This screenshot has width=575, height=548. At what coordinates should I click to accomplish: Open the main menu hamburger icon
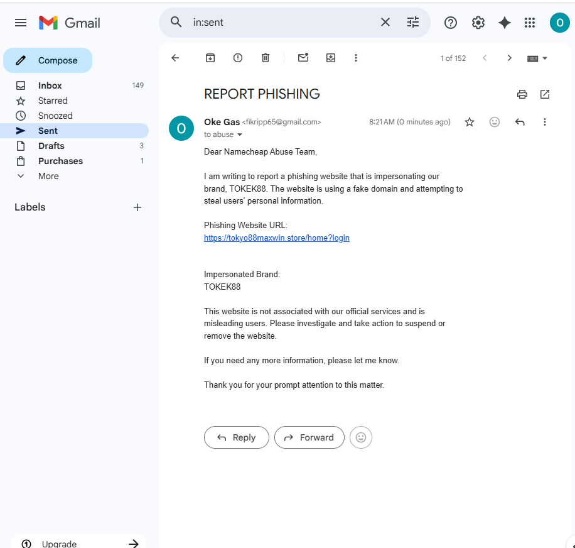(21, 23)
